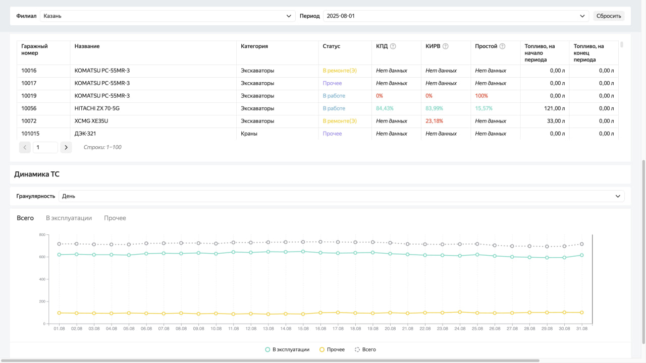The width and height of the screenshot is (646, 363).
Task: Go to next table page arrow
Action: (66, 147)
